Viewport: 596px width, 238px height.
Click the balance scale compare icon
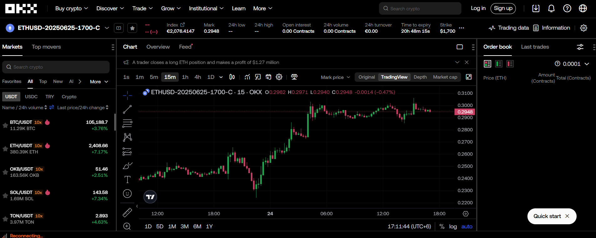click(x=294, y=77)
